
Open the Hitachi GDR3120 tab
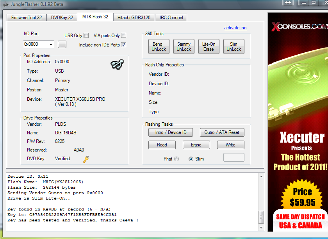coord(134,18)
